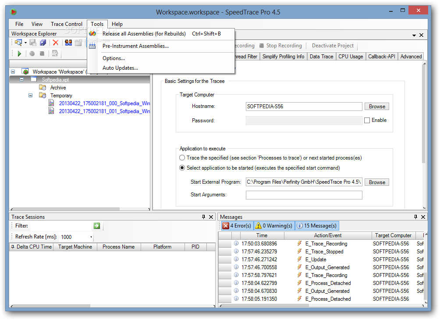Click the grayed single Save icon
Screen dimensions: 440x320
tap(33, 43)
